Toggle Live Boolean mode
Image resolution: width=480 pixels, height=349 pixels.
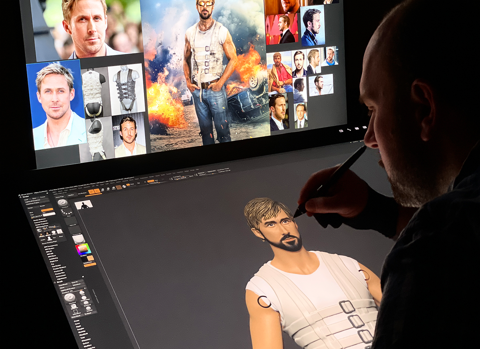[82, 193]
